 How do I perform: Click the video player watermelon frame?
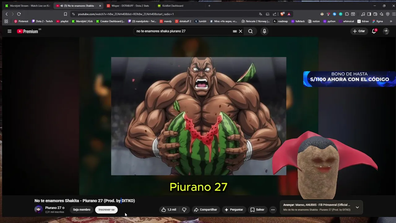(199, 116)
